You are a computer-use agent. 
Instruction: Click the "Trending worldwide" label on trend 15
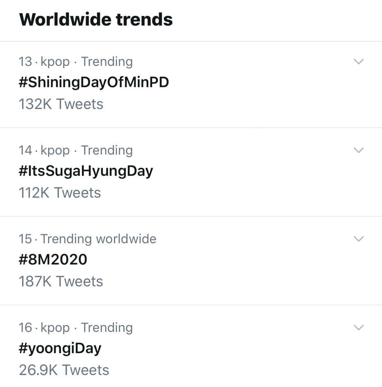(x=98, y=239)
